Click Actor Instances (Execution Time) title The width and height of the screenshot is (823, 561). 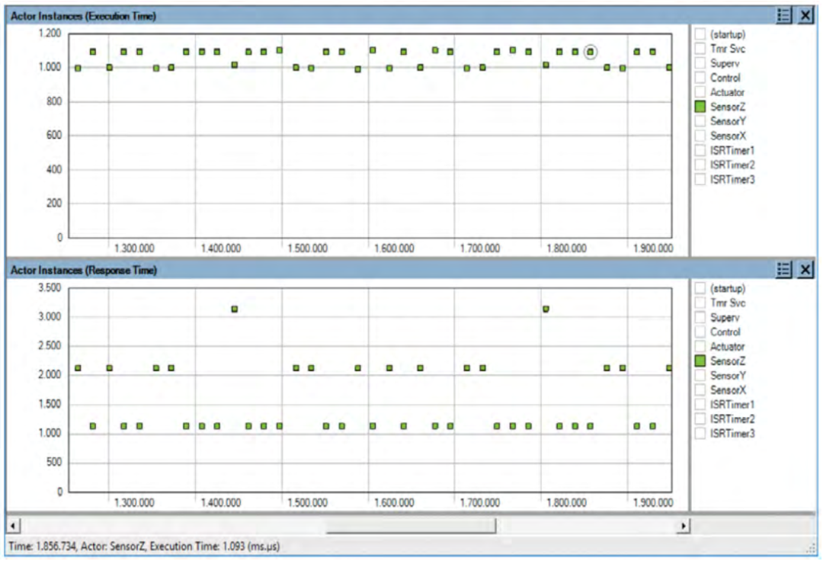tap(84, 16)
